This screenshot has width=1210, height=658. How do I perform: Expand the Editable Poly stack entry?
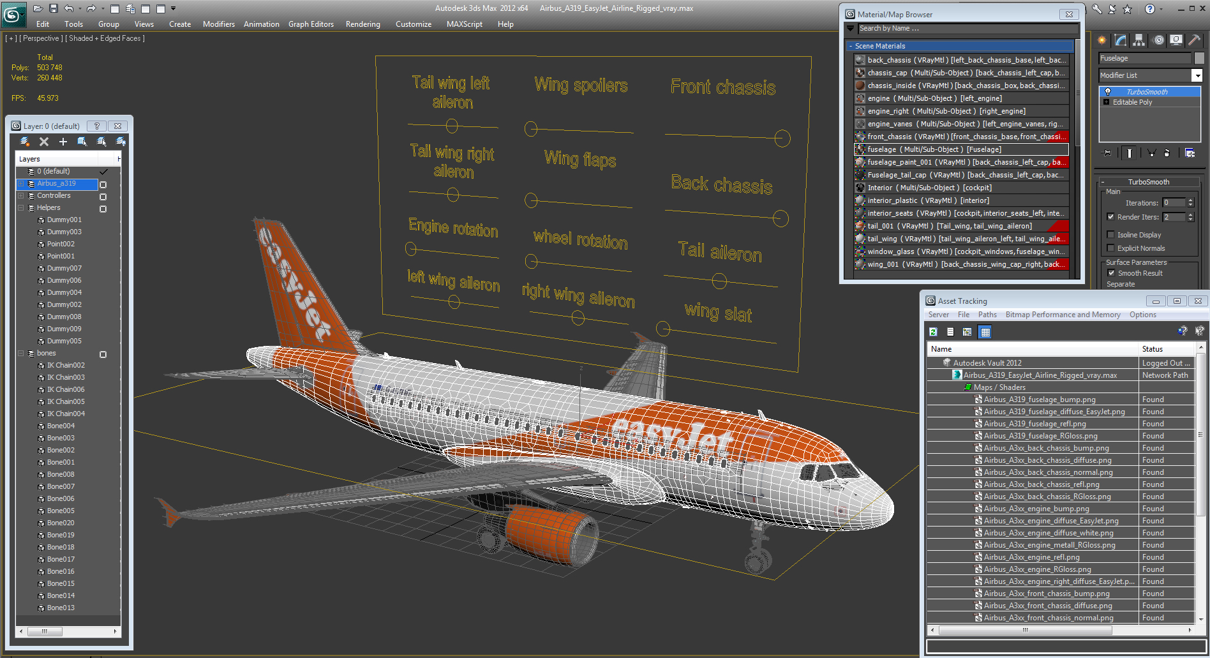coord(1106,102)
